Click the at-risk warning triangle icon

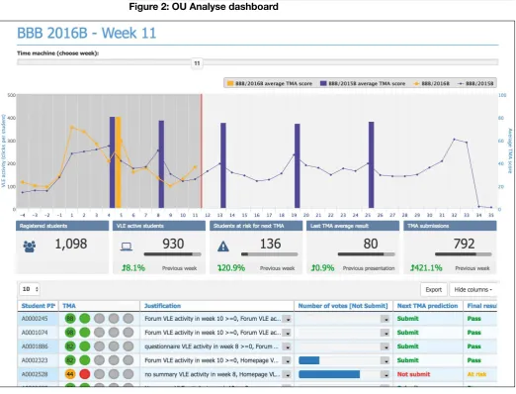[x=223, y=246]
